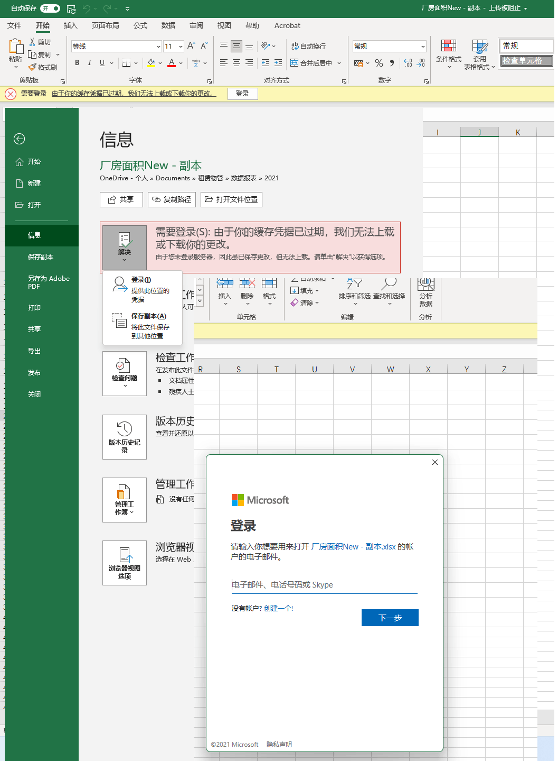This screenshot has height=761, width=558.
Task: Expand the 解决 resolve dropdown button
Action: click(125, 247)
